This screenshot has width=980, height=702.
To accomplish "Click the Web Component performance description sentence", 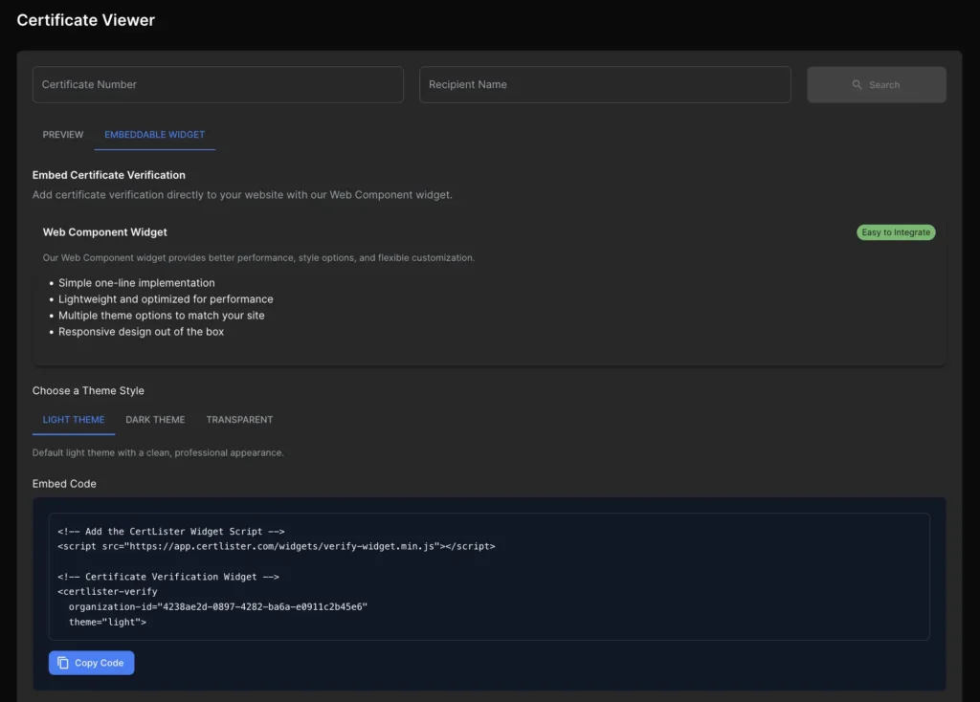I will coord(258,258).
